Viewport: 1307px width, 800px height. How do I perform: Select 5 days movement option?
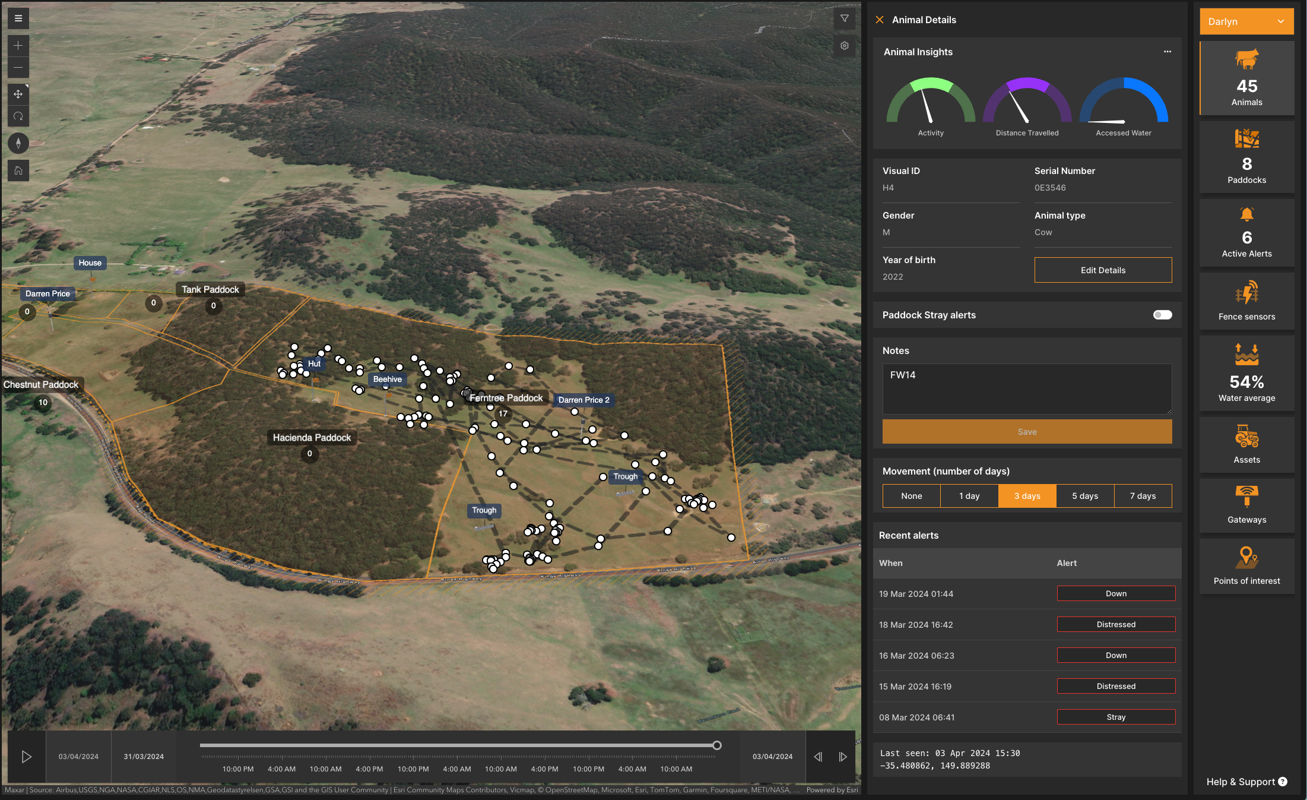1084,496
